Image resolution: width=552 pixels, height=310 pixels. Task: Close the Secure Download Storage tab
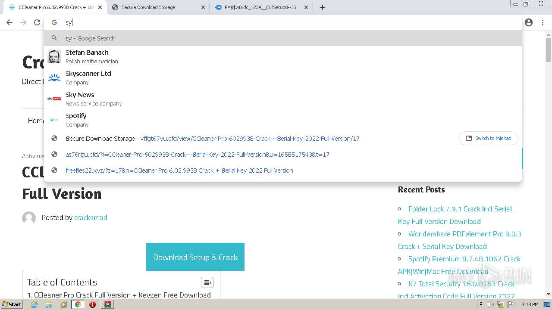pos(203,7)
